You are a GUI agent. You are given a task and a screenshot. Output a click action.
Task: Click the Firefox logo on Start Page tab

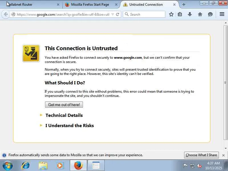click(67, 5)
